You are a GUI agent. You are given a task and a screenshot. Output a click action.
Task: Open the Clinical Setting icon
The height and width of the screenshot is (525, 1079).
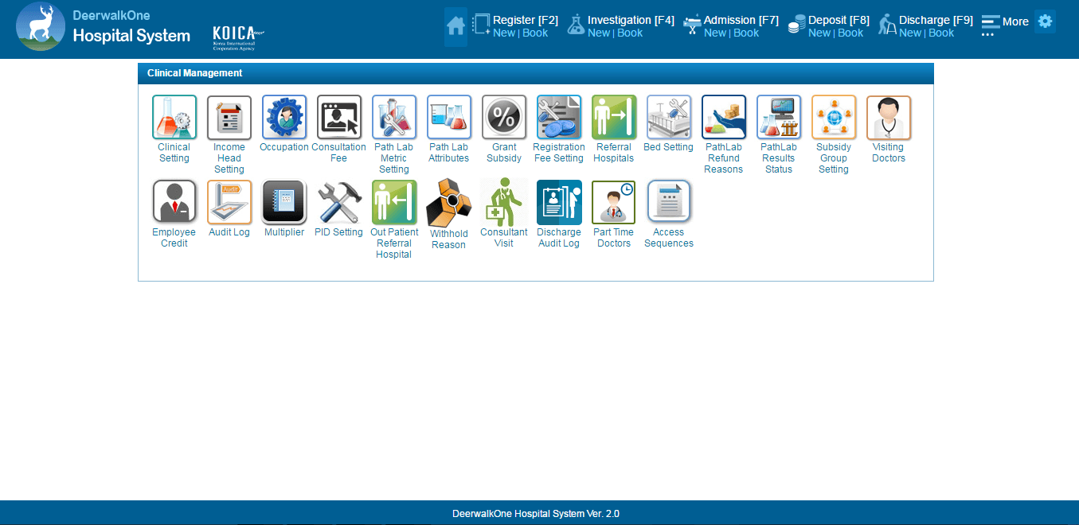[174, 118]
